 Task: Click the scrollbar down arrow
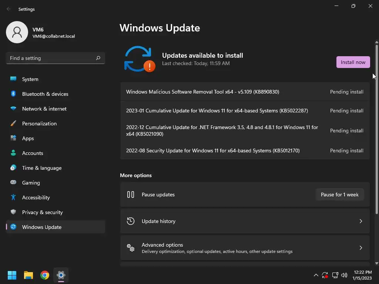(376, 263)
